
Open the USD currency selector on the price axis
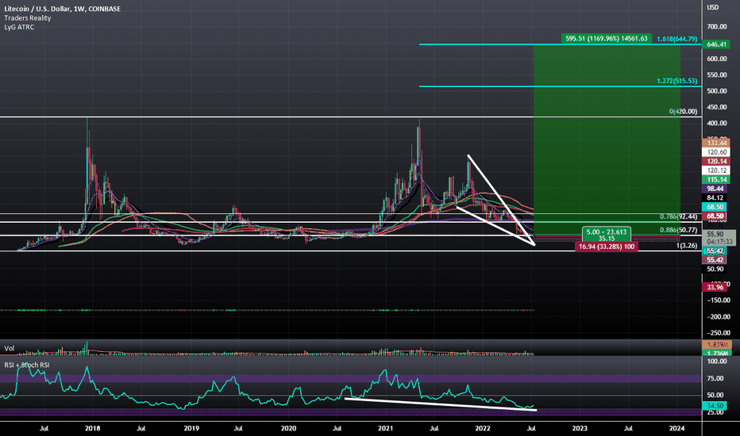click(712, 7)
